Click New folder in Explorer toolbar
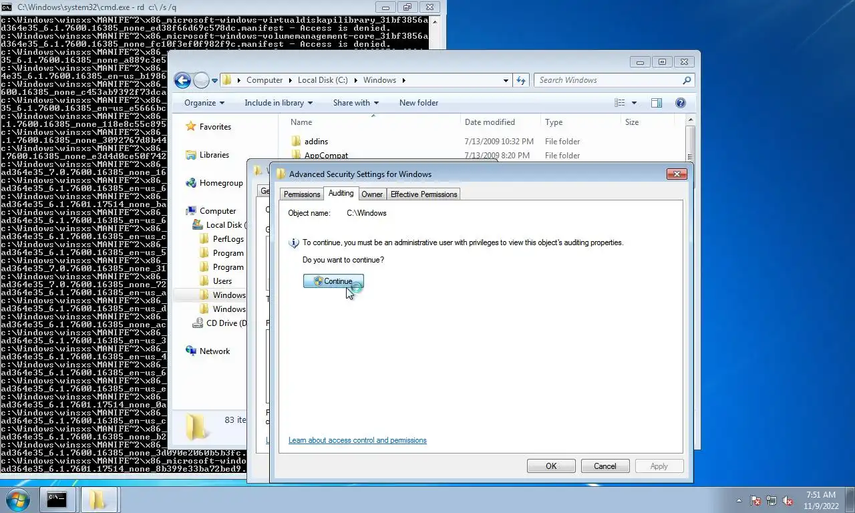Screen dimensions: 855x513 pyautogui.click(x=419, y=103)
